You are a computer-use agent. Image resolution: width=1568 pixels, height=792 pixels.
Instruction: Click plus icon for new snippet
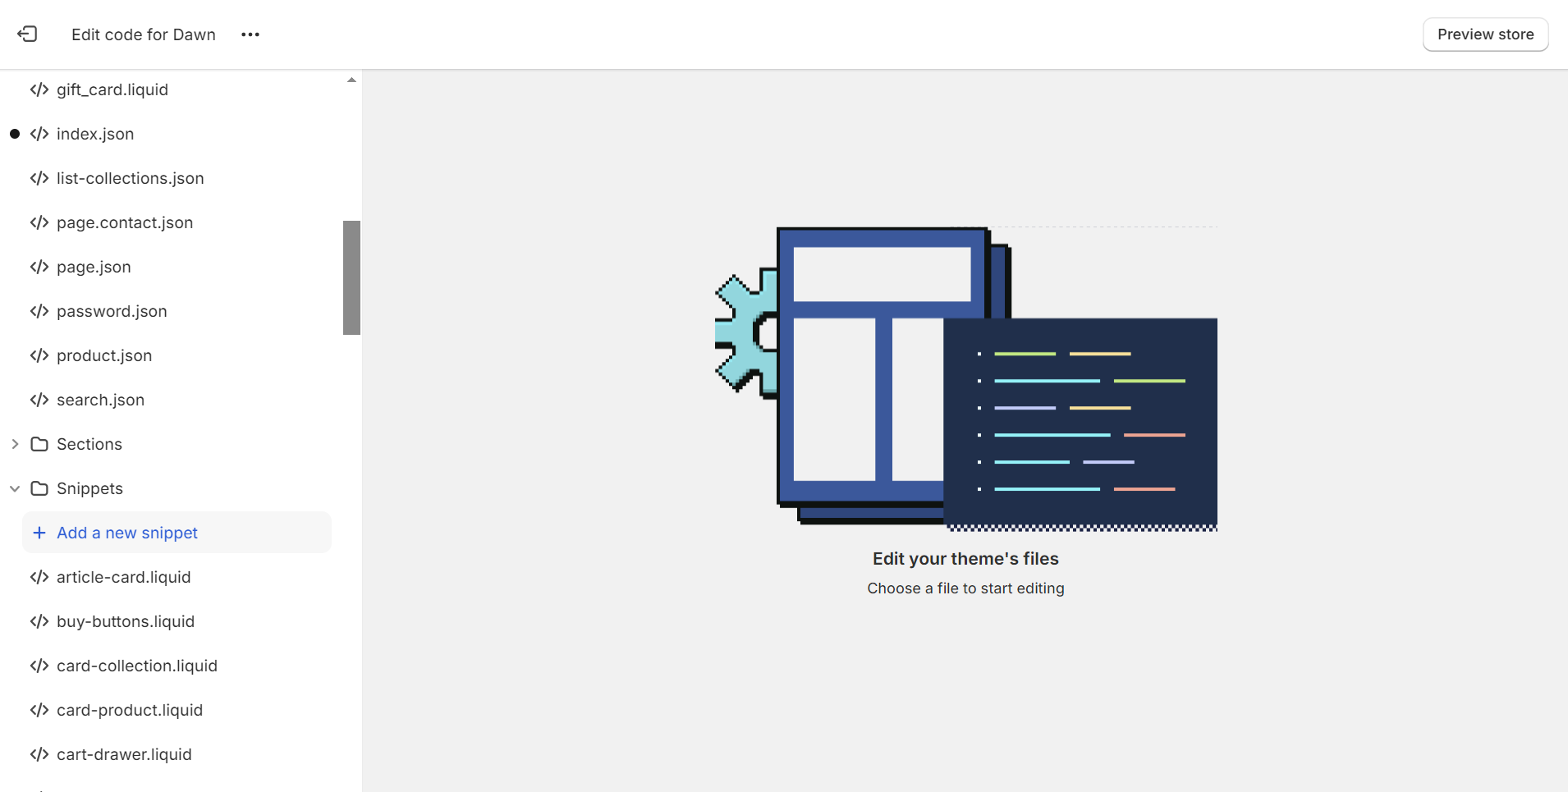(x=39, y=533)
